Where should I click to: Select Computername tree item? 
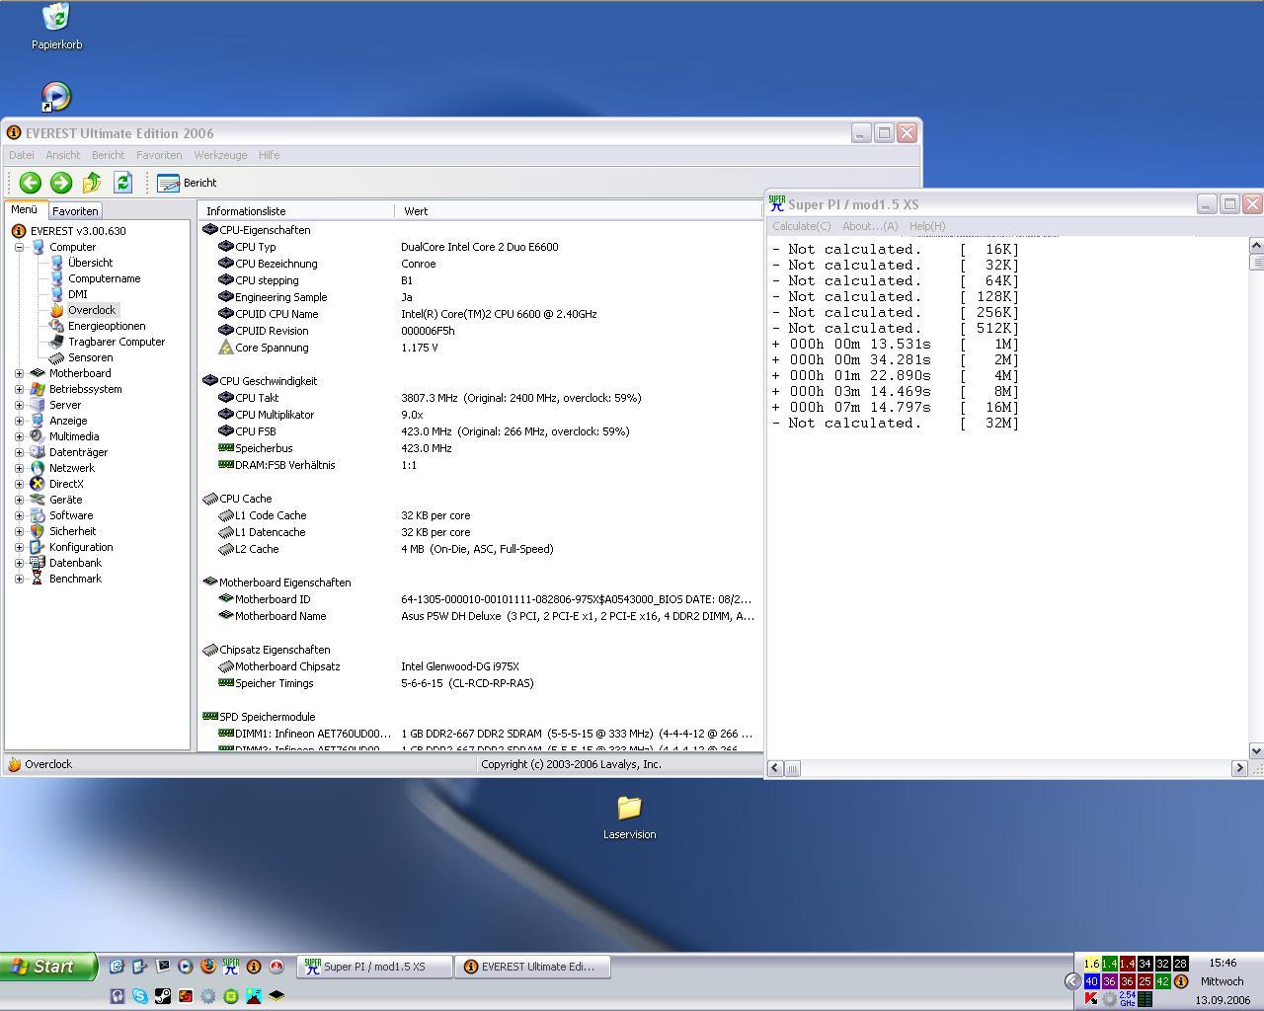(104, 278)
